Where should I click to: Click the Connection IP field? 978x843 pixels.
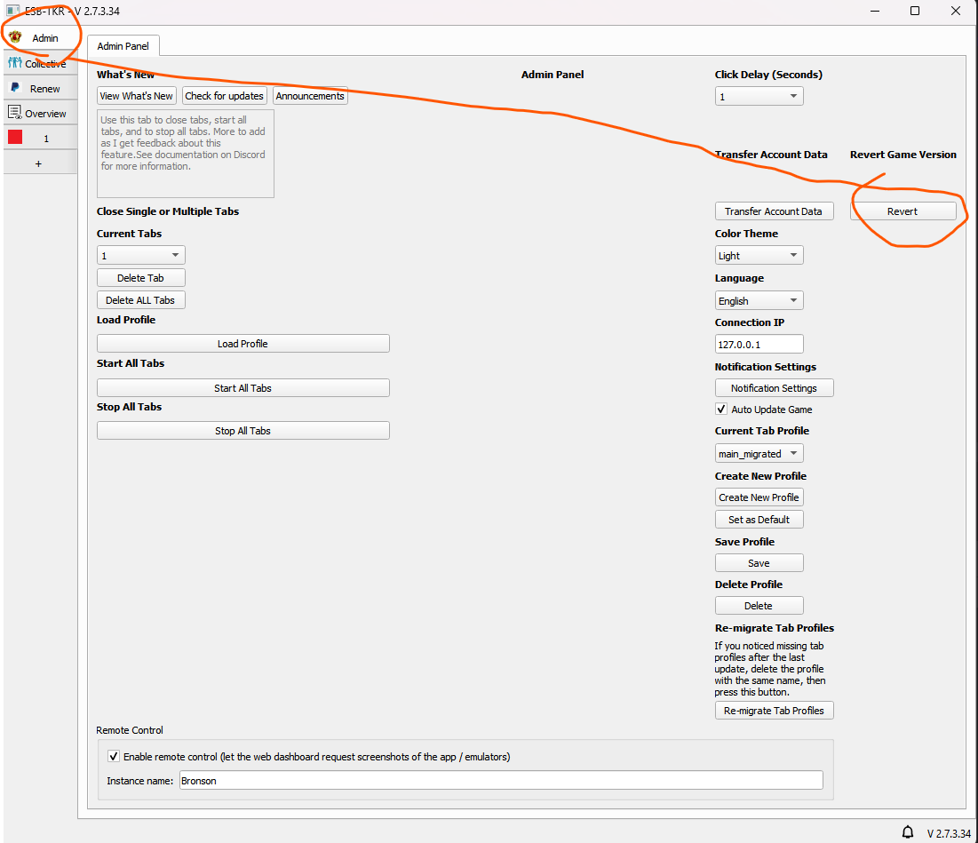coord(759,344)
